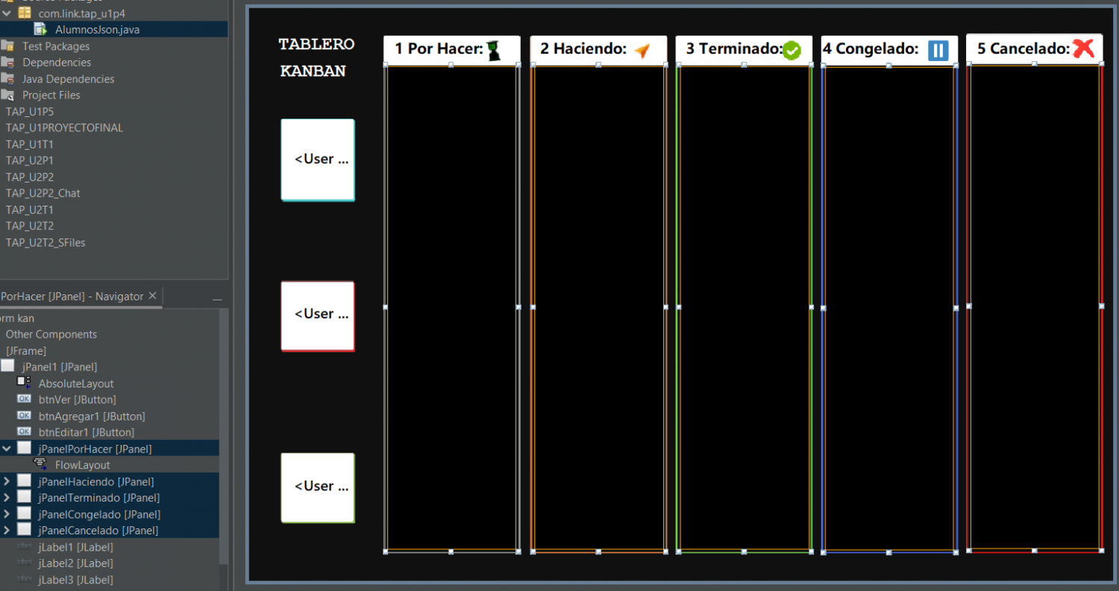Image resolution: width=1119 pixels, height=591 pixels.
Task: Click the Dependencies folder icon
Action: click(x=7, y=63)
